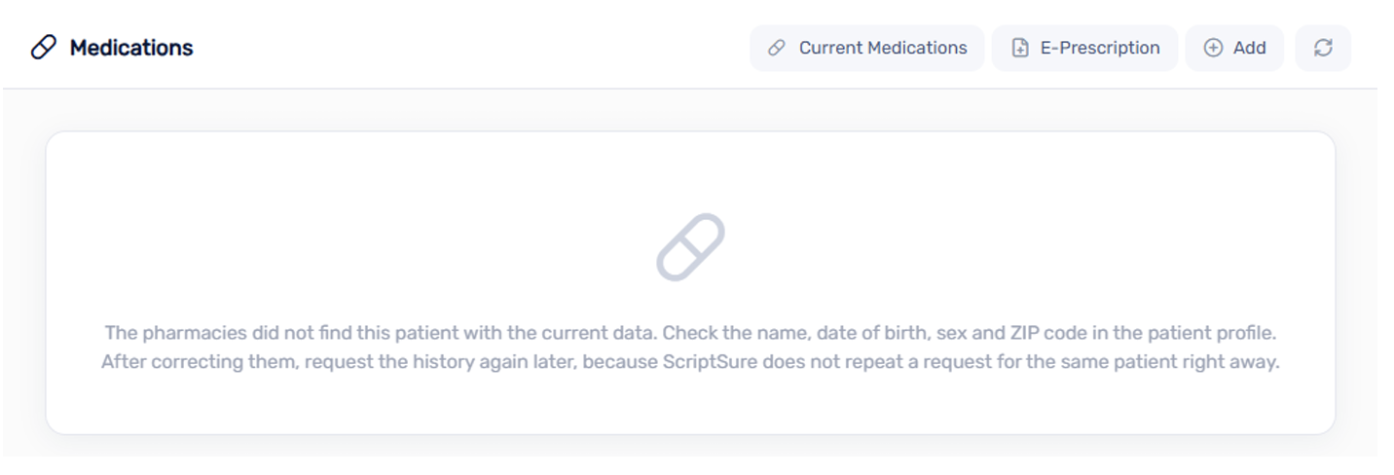Viewport: 1394px width, 475px height.
Task: Add a new medication with Add button
Action: pyautogui.click(x=1234, y=48)
